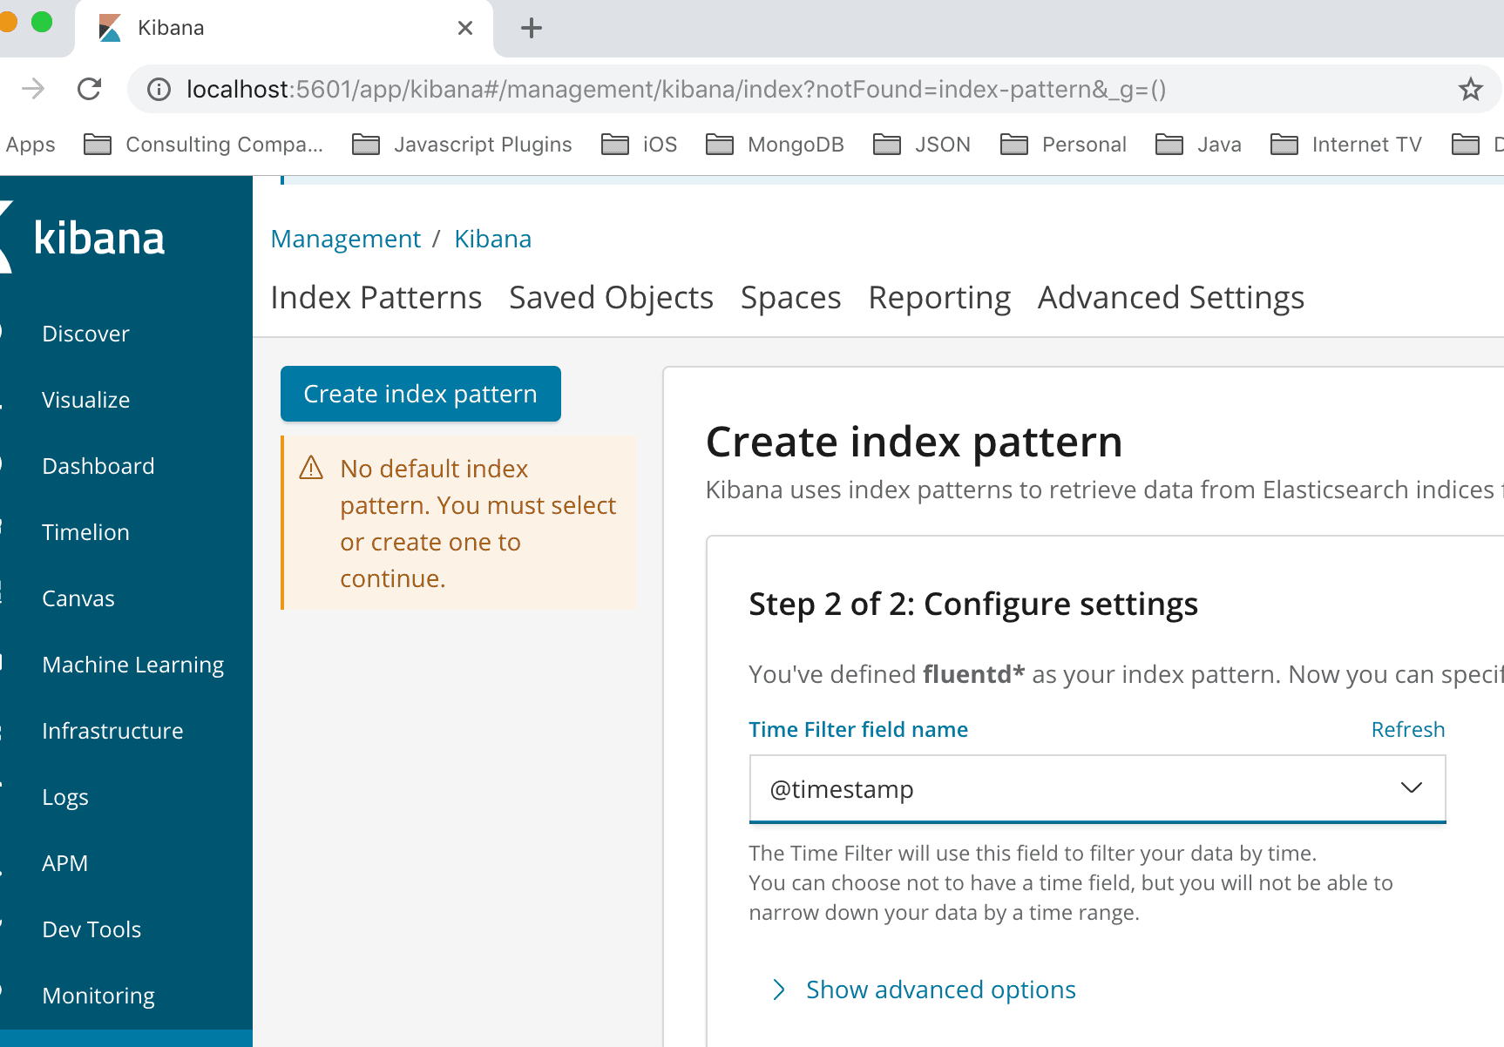Open Canvas in the sidebar

pyautogui.click(x=78, y=598)
